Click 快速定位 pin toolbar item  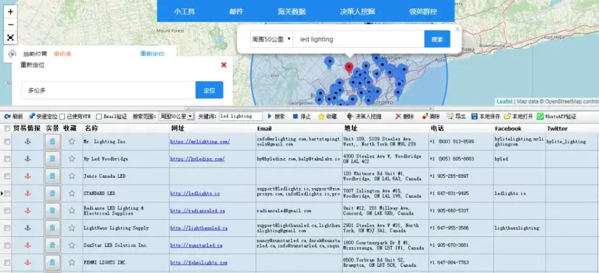[x=43, y=116]
